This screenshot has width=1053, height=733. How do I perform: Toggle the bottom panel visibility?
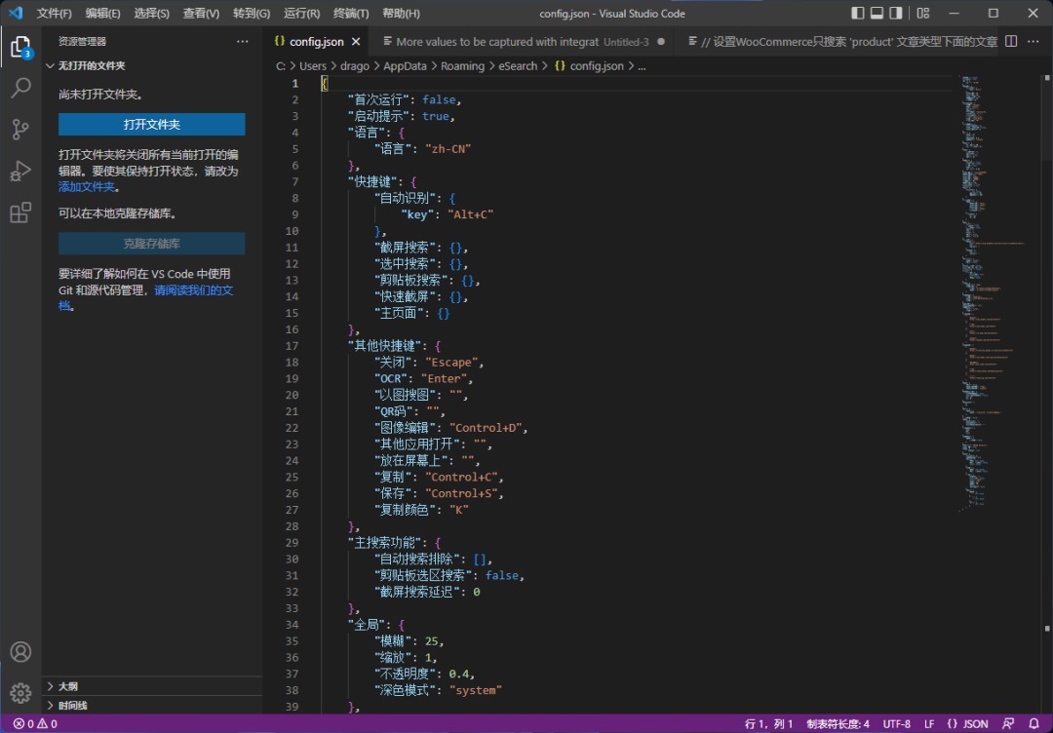[877, 14]
